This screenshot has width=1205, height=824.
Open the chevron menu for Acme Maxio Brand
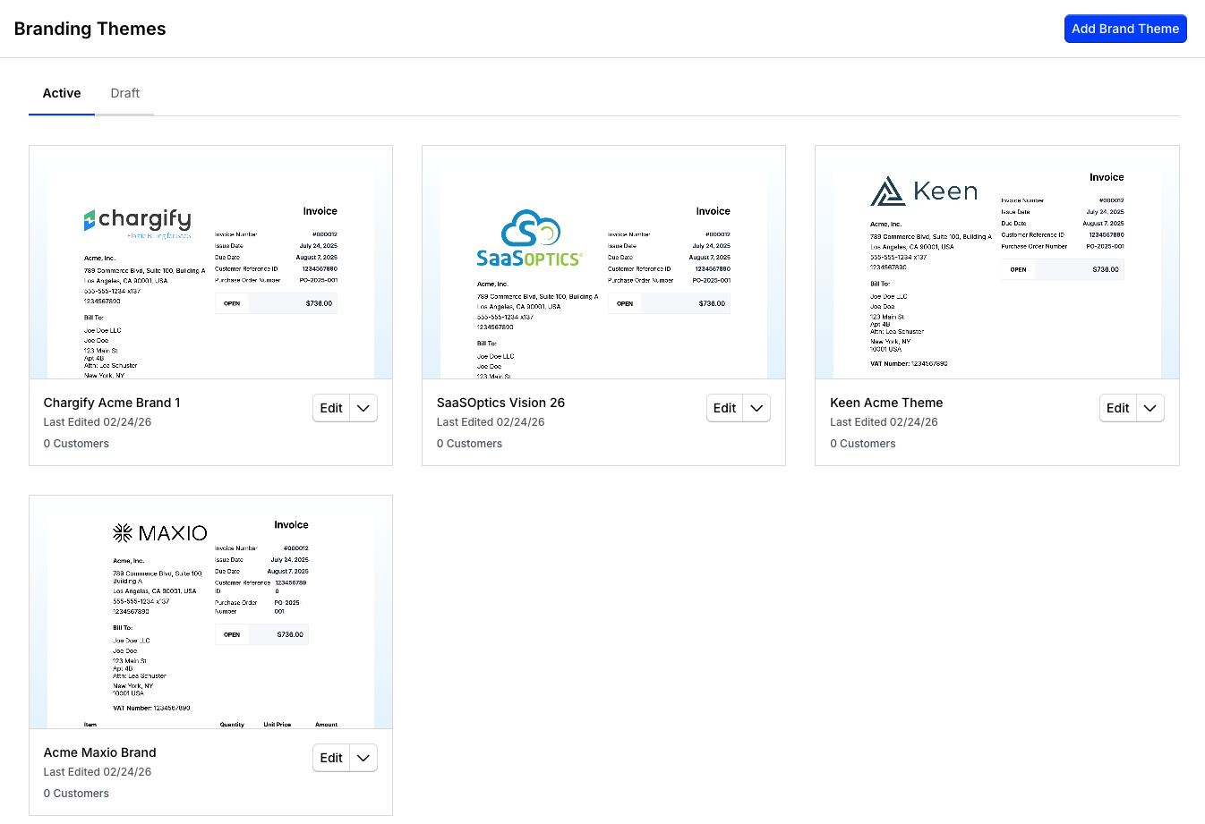[x=363, y=758]
